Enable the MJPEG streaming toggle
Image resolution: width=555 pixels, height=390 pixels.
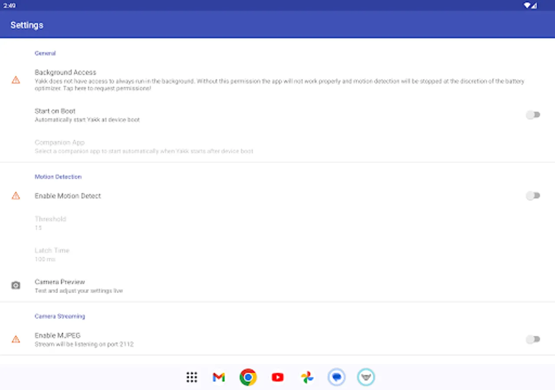[x=533, y=338]
